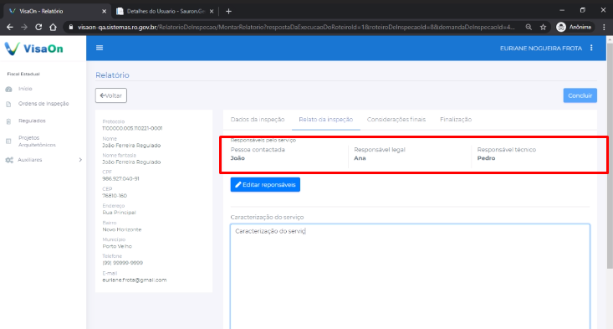Click the Relatório page heading
The height and width of the screenshot is (329, 613).
pyautogui.click(x=112, y=75)
